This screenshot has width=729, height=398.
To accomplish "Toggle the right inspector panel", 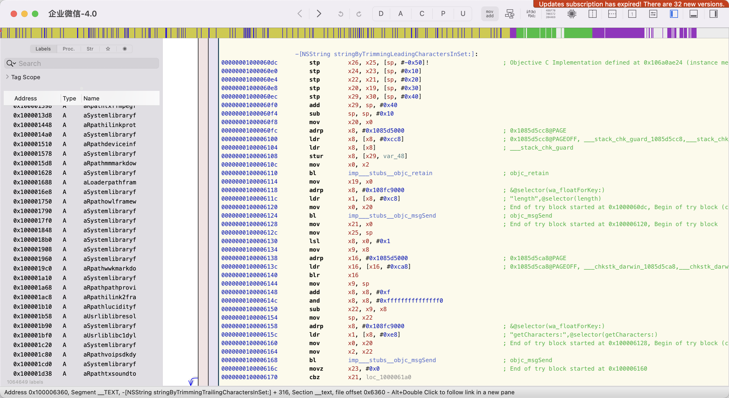I will (713, 14).
